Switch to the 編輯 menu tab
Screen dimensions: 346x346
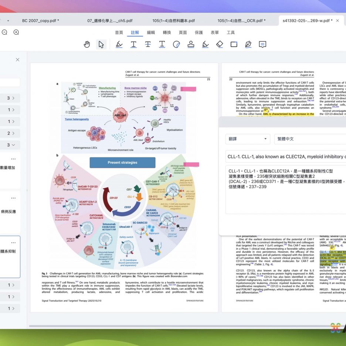pyautogui.click(x=151, y=33)
